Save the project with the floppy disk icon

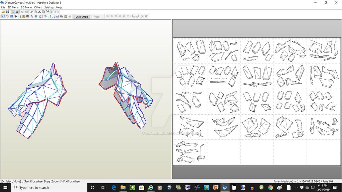[x=8, y=12]
